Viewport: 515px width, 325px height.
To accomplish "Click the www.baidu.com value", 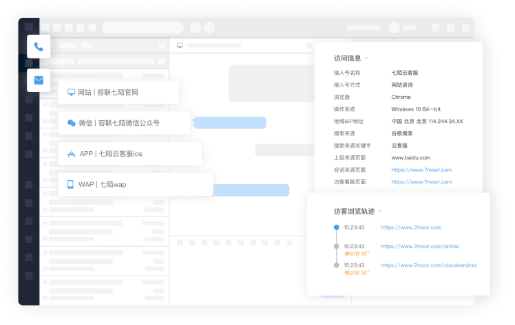I will click(411, 157).
